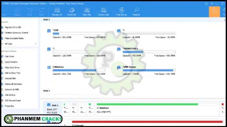Image resolution: width=227 pixels, height=127 pixels.
Task: Run Disk Surface Test
Action: pos(12,73)
